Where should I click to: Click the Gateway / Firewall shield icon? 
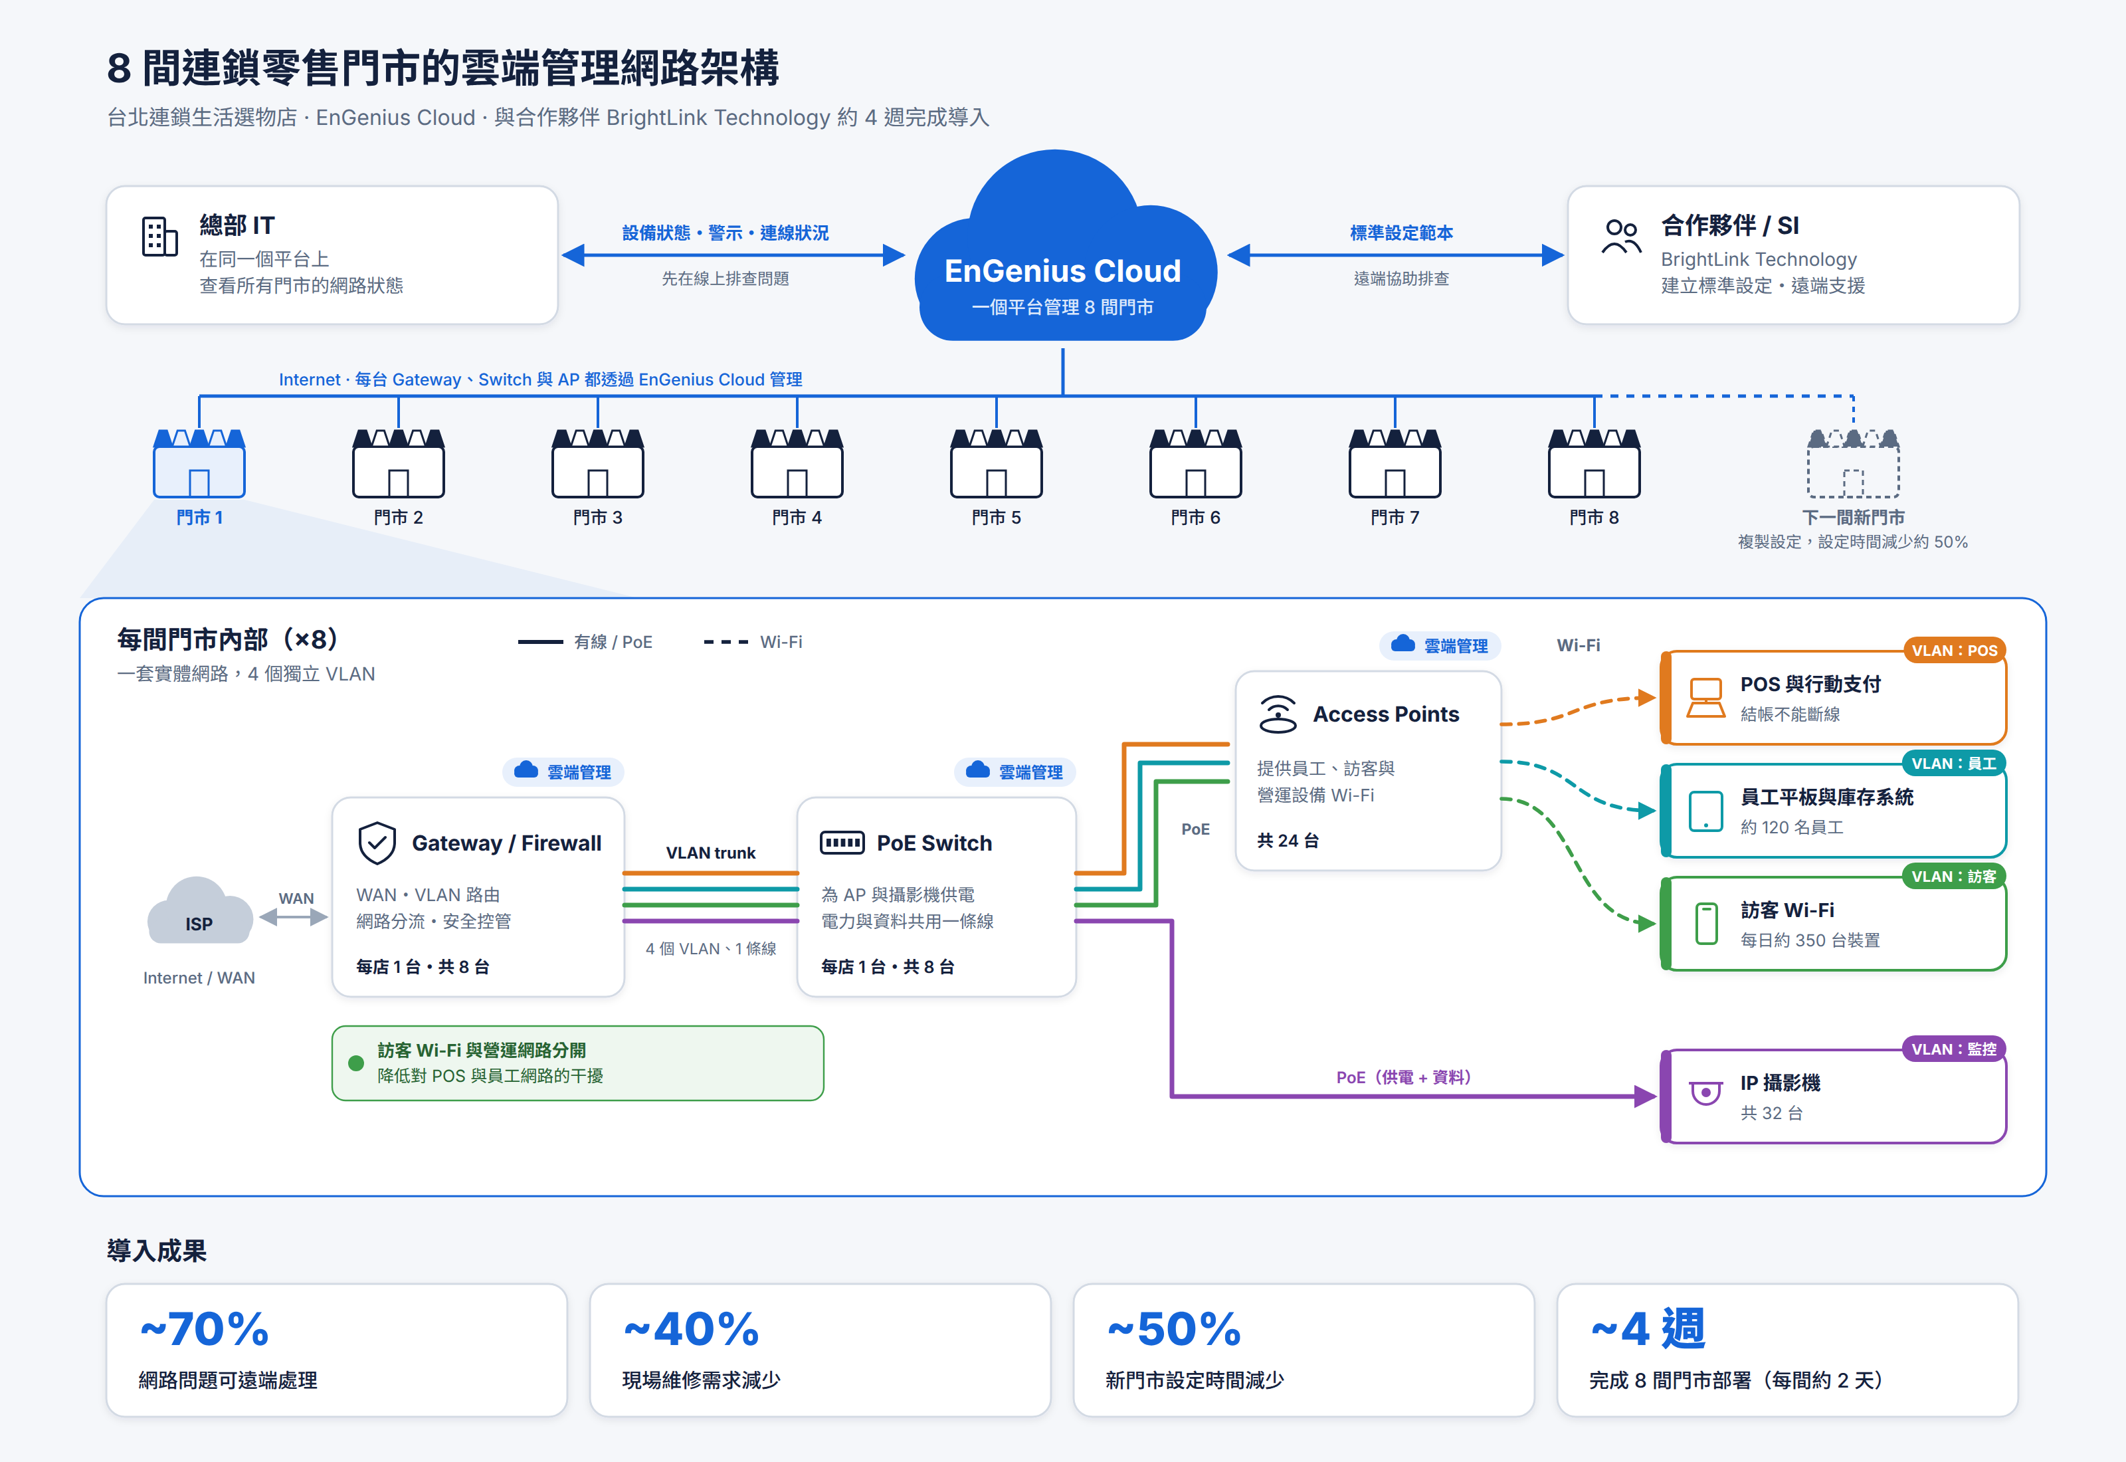(x=376, y=843)
